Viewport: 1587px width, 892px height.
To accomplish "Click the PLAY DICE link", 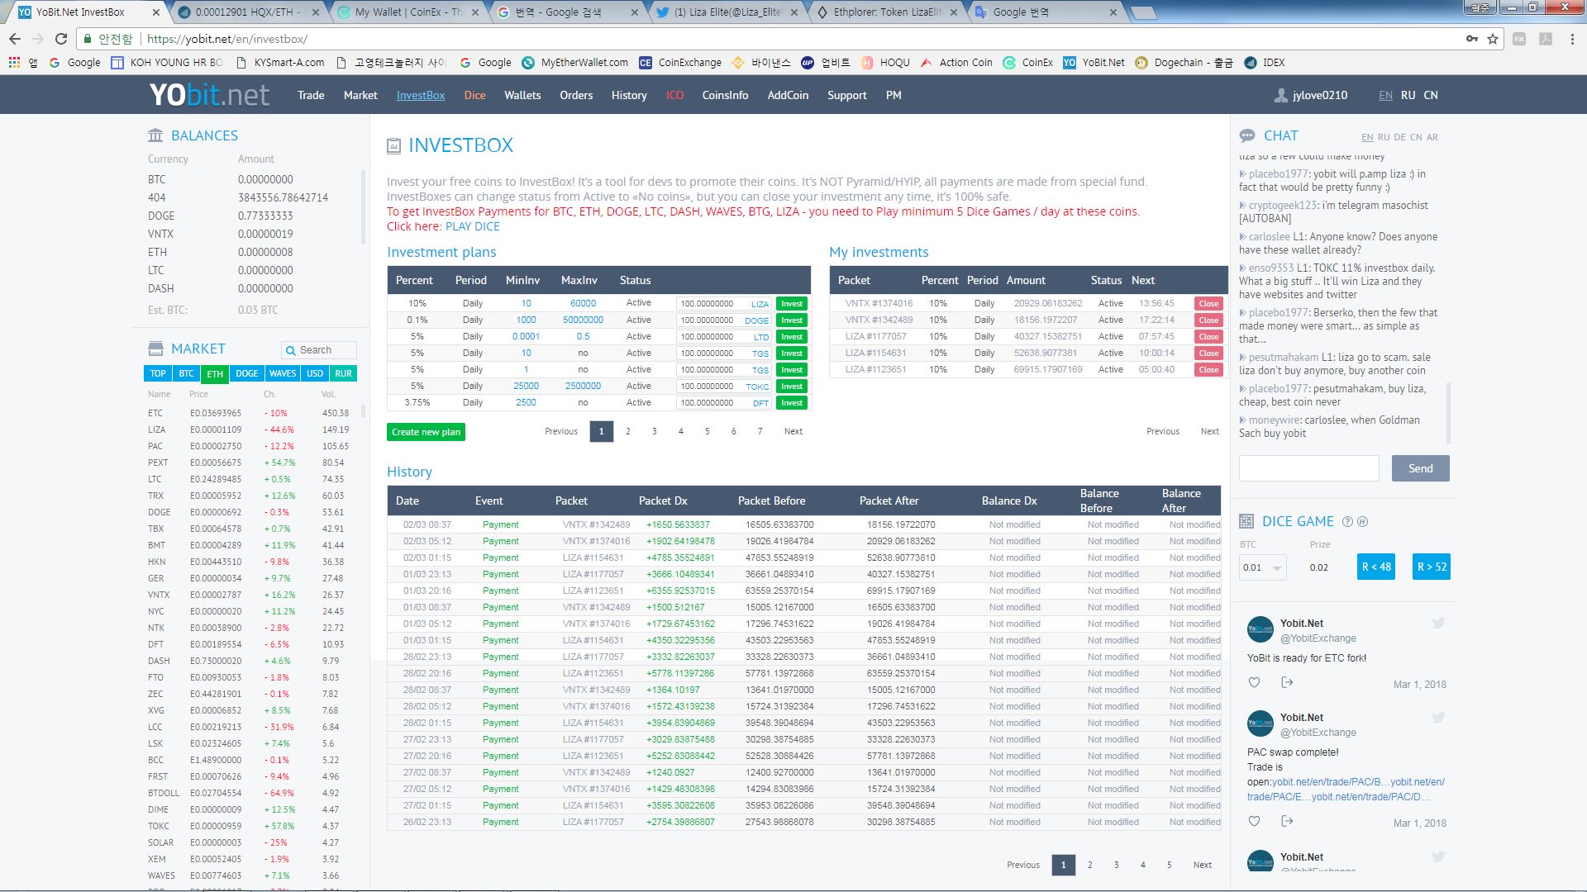I will (x=473, y=226).
